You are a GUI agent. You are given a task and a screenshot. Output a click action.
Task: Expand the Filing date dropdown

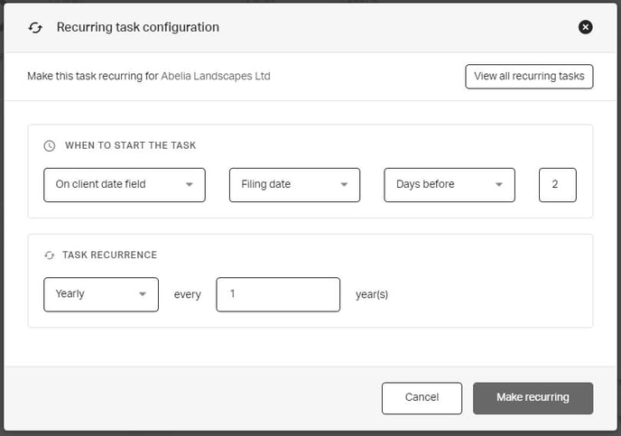(x=294, y=185)
